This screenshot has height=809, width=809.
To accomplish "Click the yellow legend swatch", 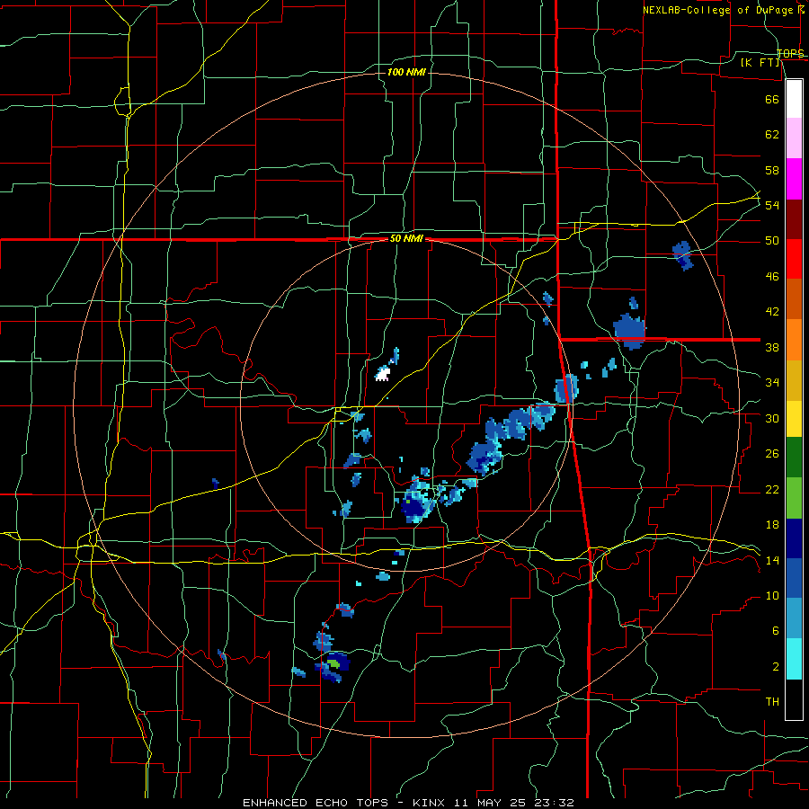I will click(794, 419).
